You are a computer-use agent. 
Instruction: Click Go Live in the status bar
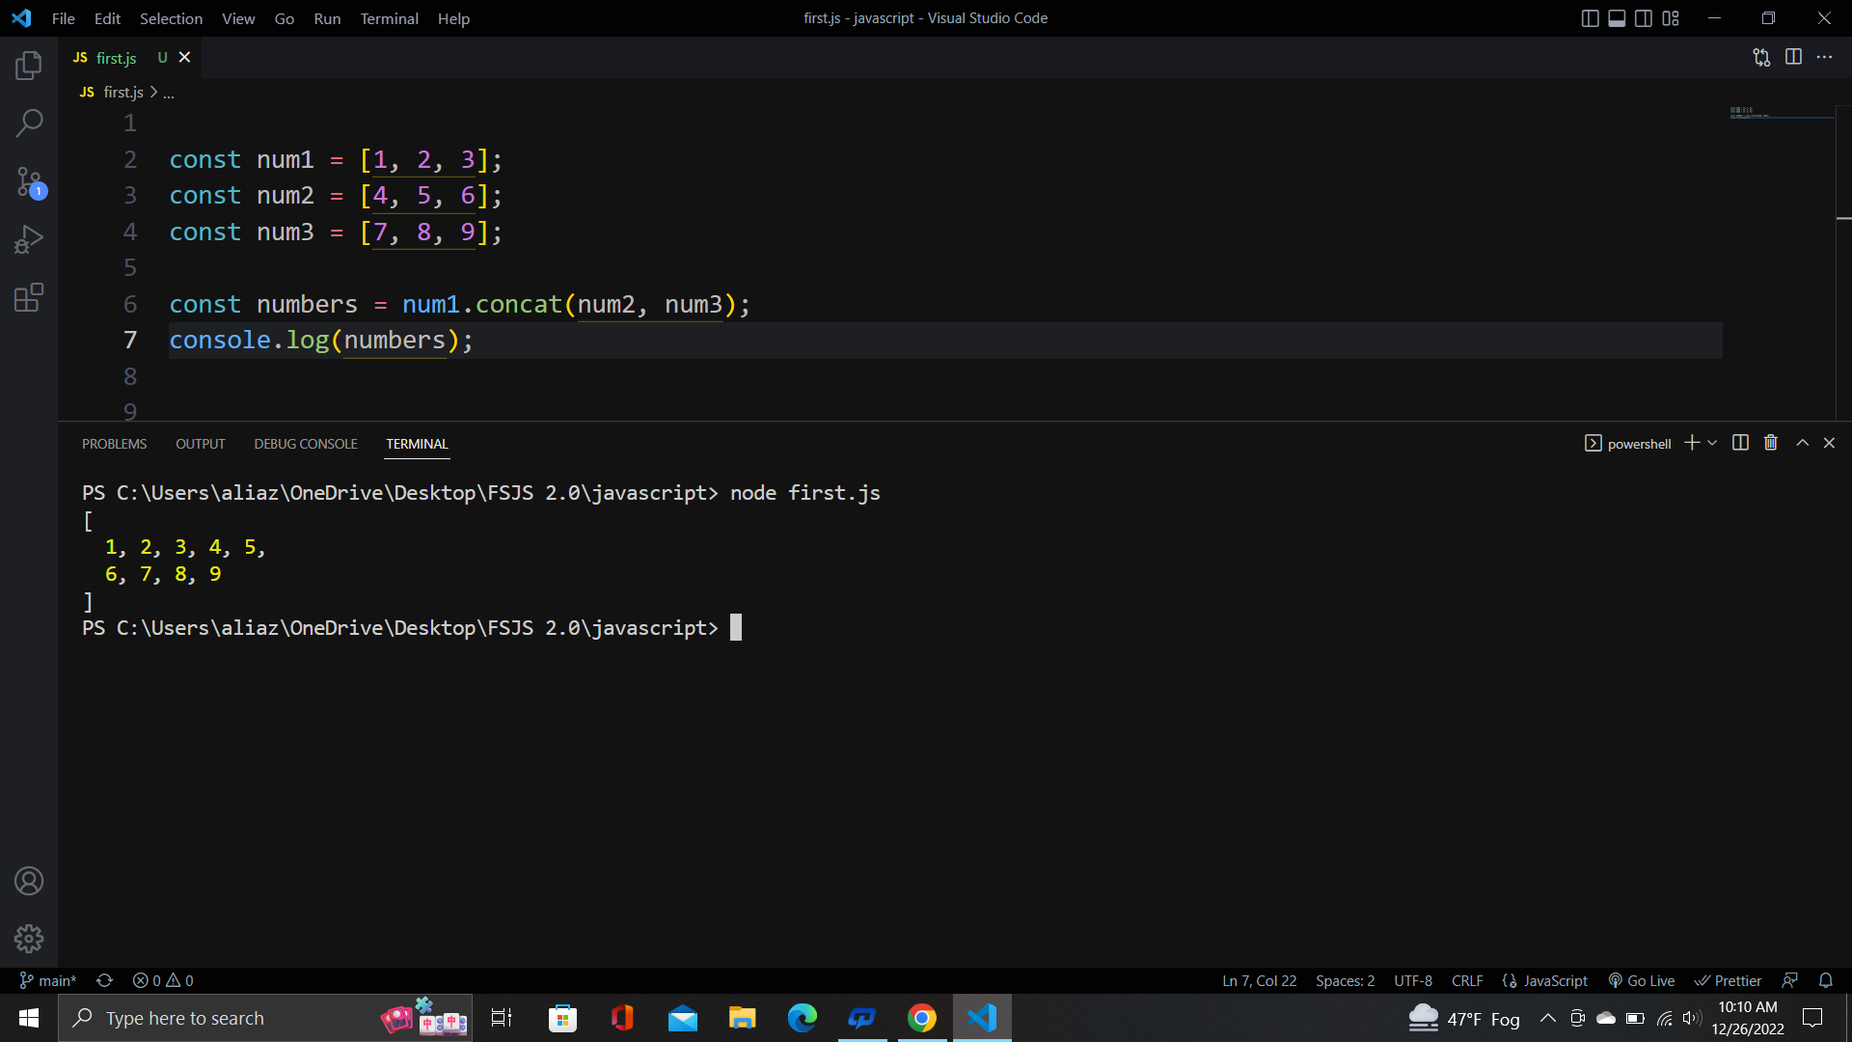coord(1642,980)
